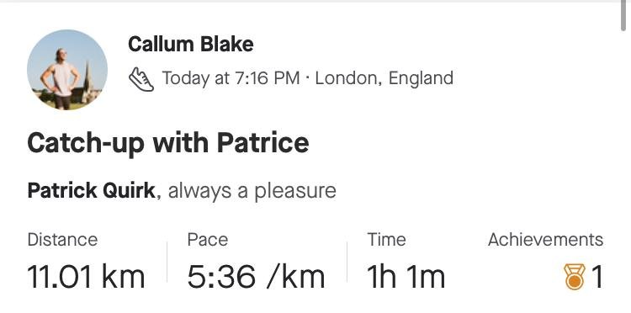Click the orange achievement medal icon

coord(575,277)
